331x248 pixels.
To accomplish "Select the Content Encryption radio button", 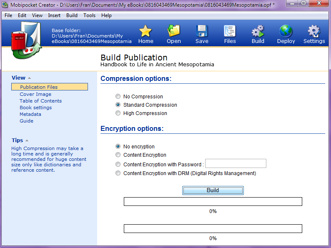I will coord(118,155).
